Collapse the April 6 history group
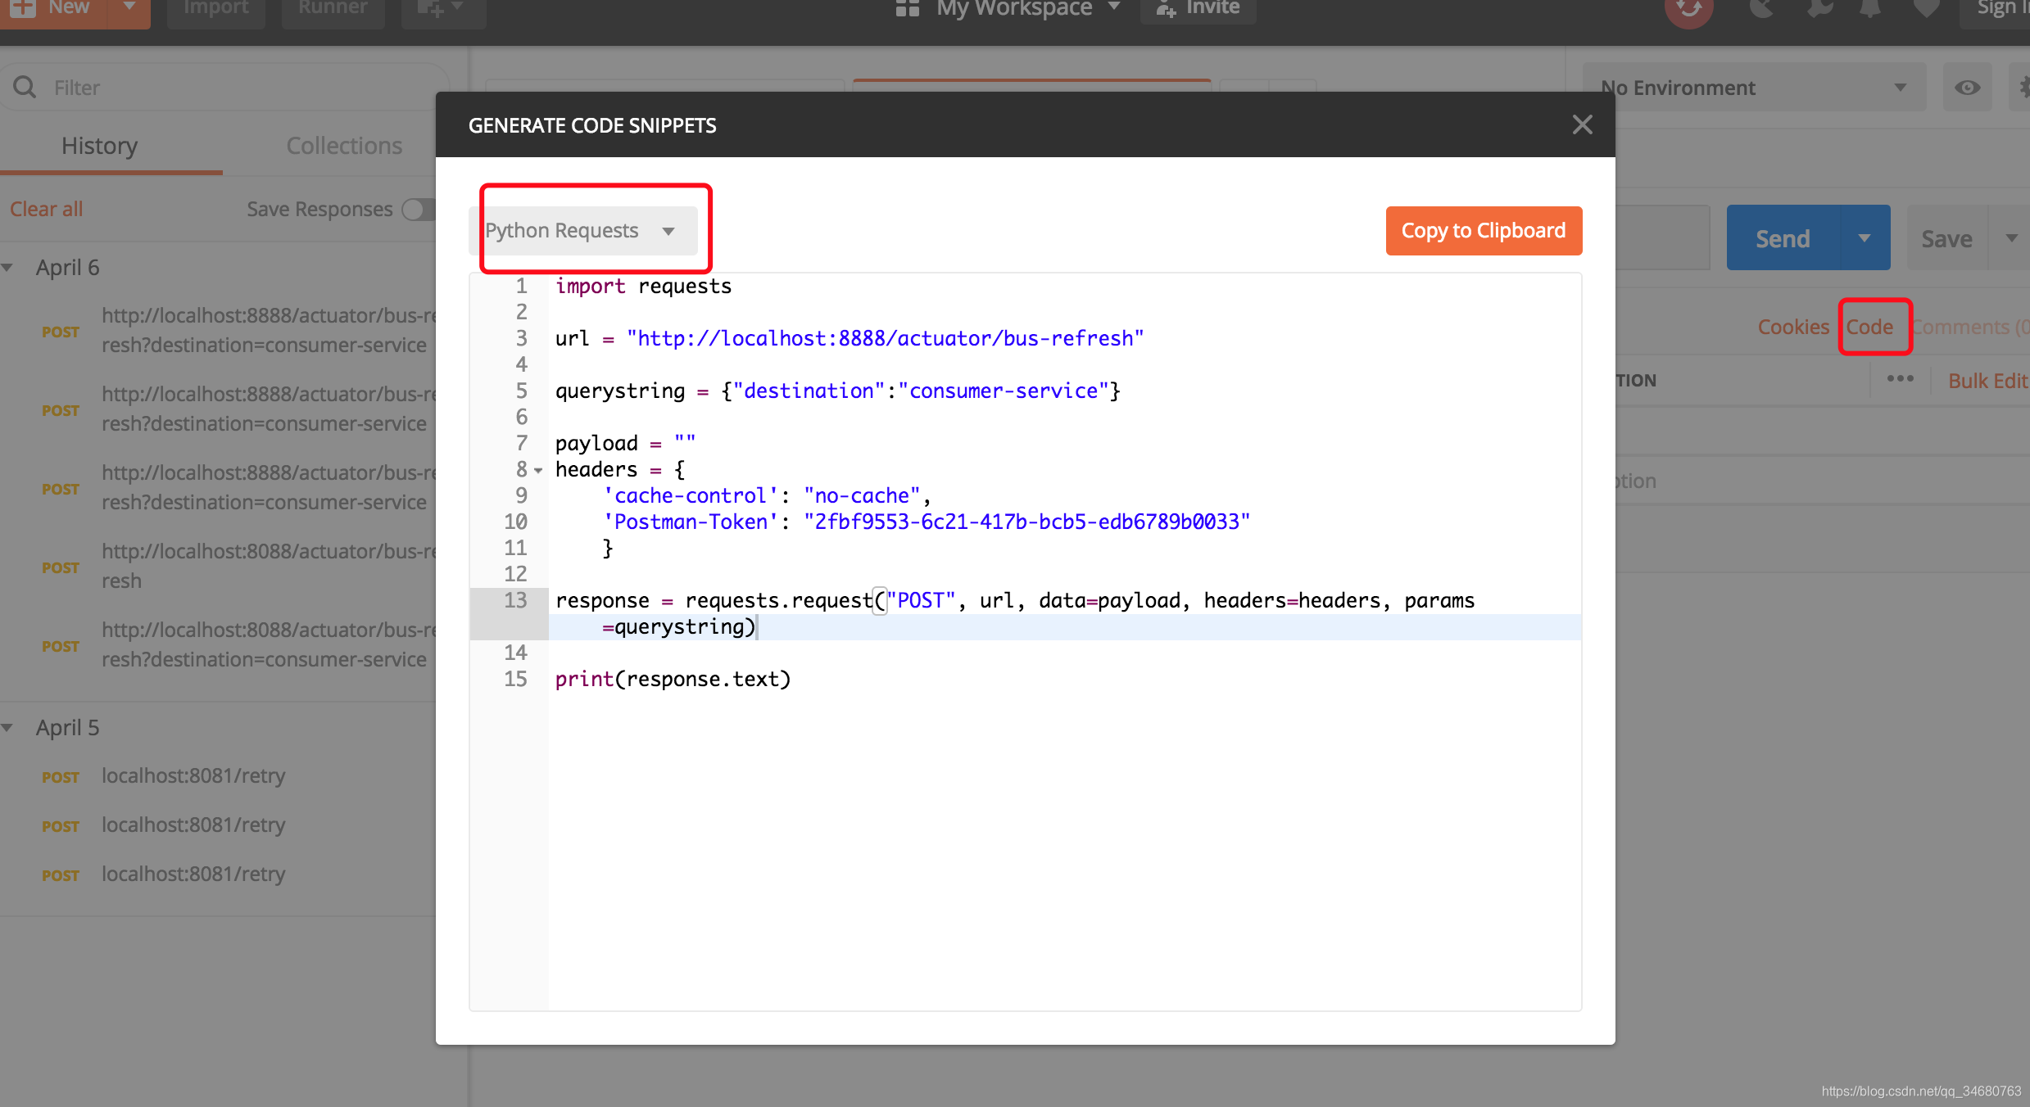This screenshot has width=2030, height=1107. coord(8,268)
